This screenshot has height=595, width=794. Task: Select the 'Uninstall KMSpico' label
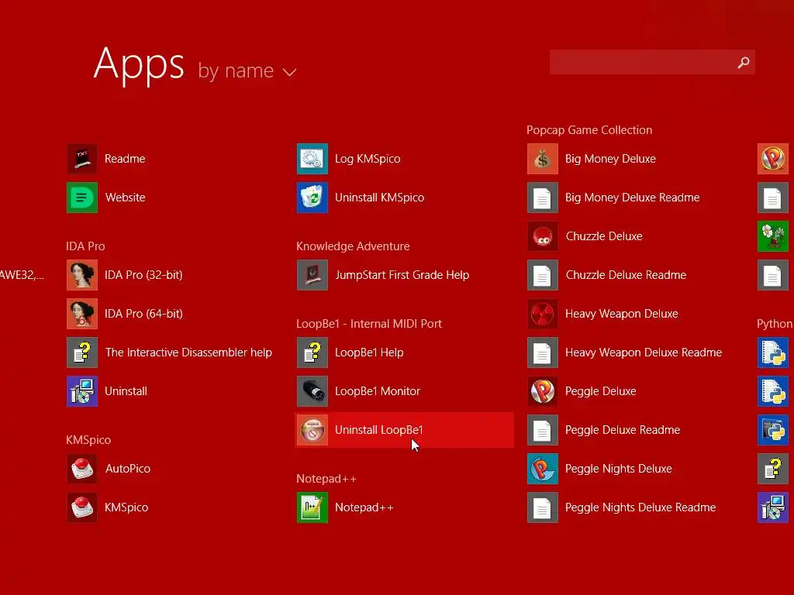tap(380, 198)
